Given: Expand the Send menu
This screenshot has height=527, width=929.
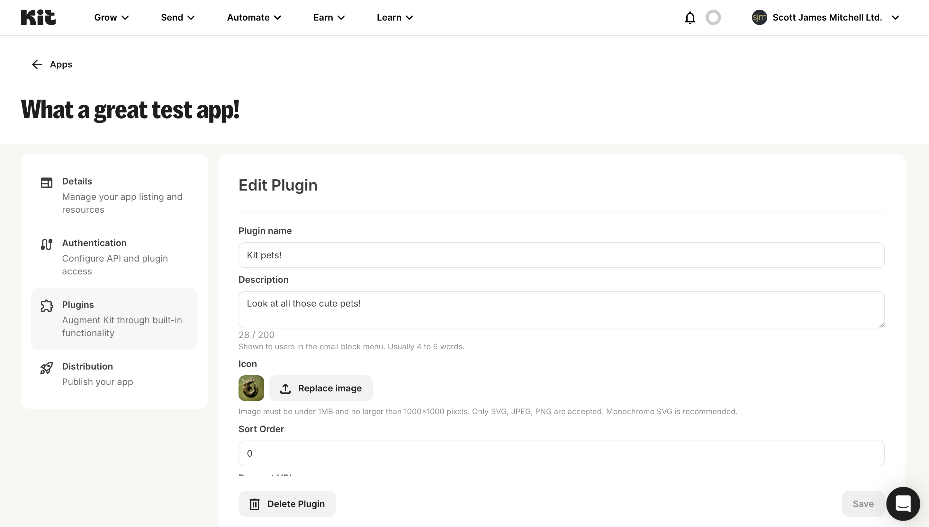Looking at the screenshot, I should tap(178, 17).
